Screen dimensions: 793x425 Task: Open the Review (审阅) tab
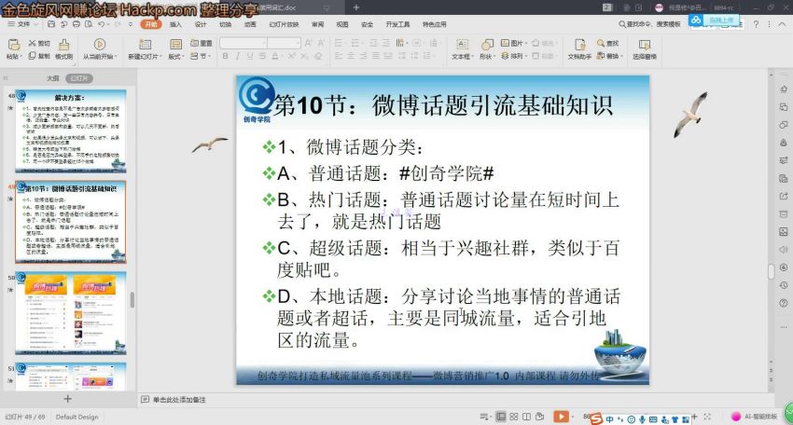[317, 24]
